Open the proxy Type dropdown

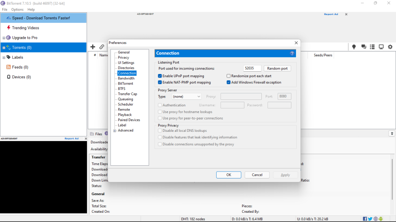pos(186,96)
